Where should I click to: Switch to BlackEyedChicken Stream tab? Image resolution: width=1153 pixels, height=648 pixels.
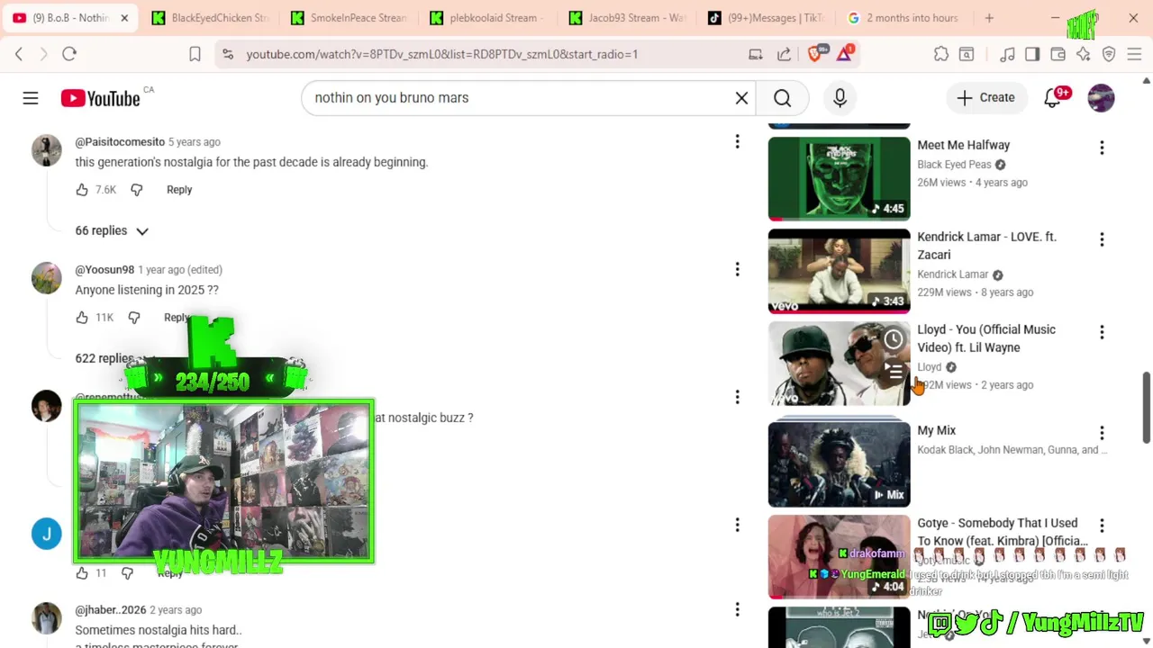click(210, 18)
